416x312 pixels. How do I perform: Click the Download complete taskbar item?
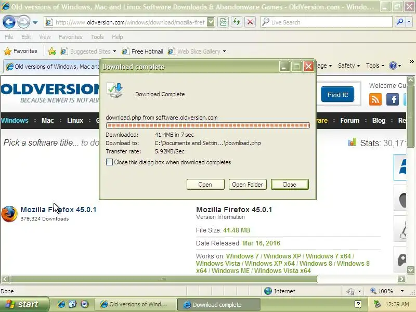tap(218, 305)
